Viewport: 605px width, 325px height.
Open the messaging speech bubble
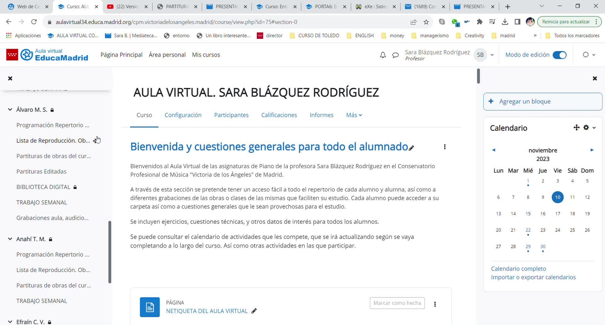click(x=395, y=55)
